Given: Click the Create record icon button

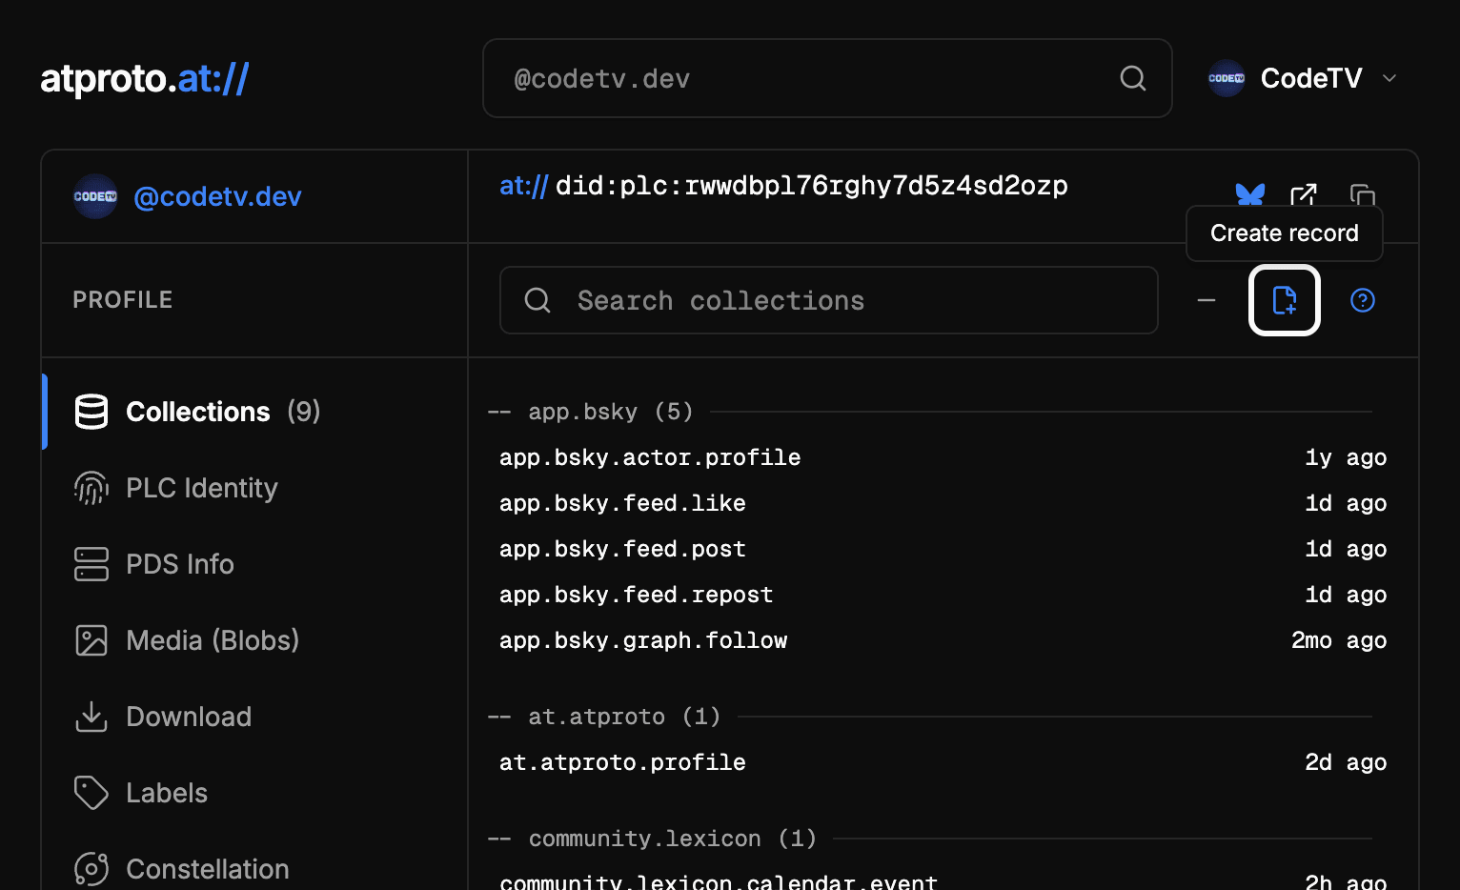Looking at the screenshot, I should (x=1285, y=300).
